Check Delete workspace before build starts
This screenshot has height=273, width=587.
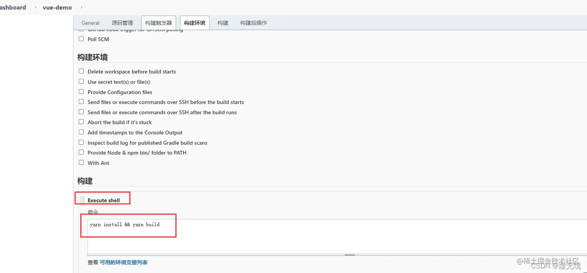(81, 71)
